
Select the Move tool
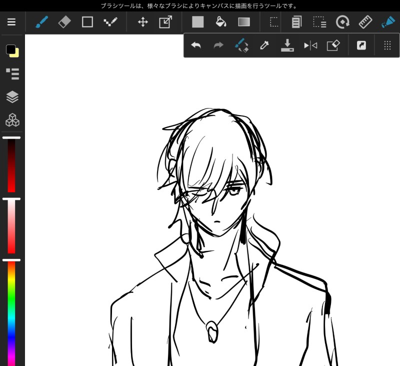click(x=143, y=22)
